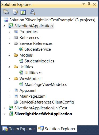
Task: Expand the SilverlightApplicationUnitTest project
Action: (4, 108)
